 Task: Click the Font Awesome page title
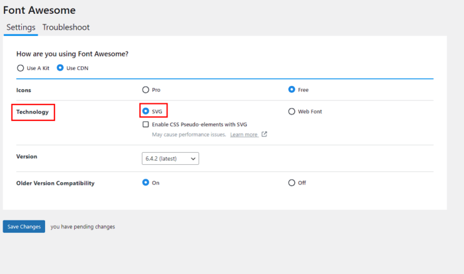click(39, 11)
